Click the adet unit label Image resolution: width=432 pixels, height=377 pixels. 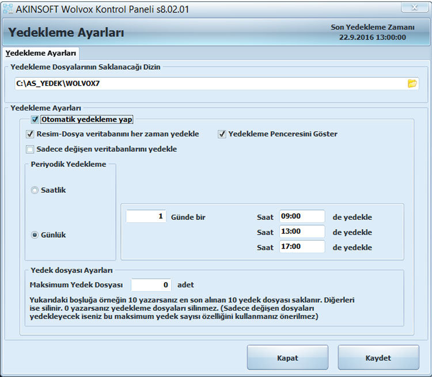click(185, 285)
